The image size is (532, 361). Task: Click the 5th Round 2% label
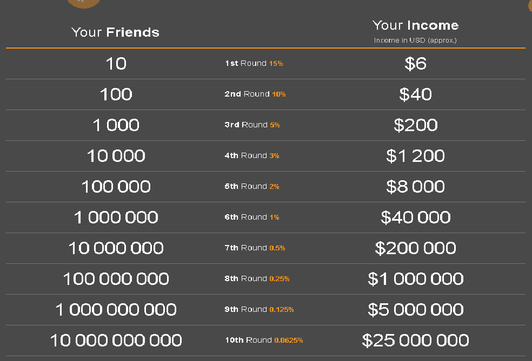(252, 187)
